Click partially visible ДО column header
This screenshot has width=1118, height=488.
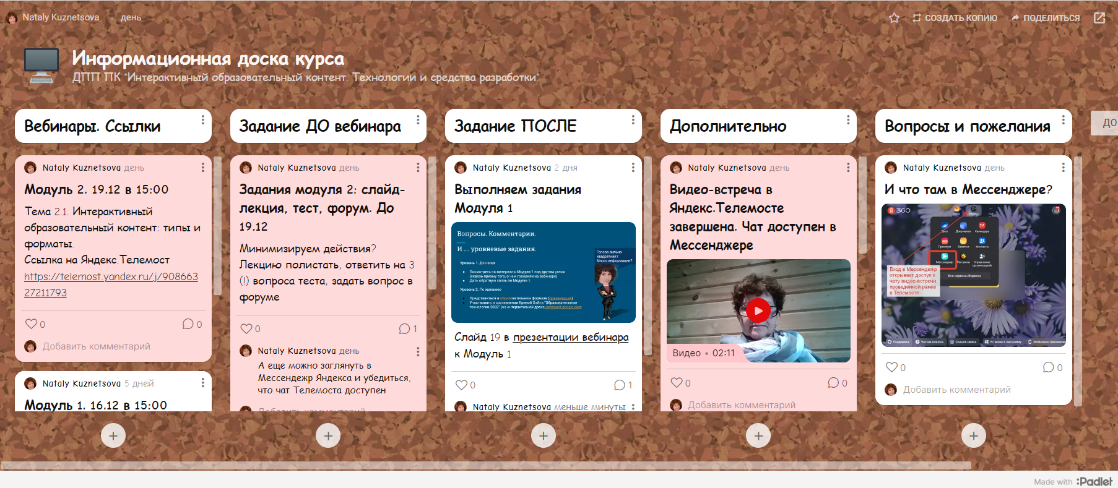coord(1104,123)
